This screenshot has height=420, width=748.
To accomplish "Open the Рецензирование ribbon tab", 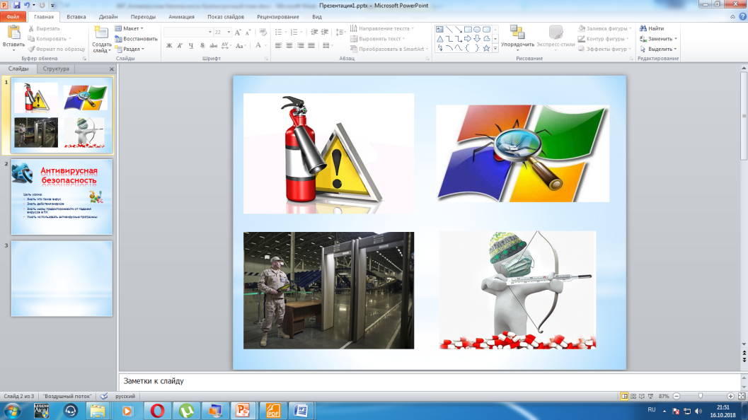I will click(278, 17).
